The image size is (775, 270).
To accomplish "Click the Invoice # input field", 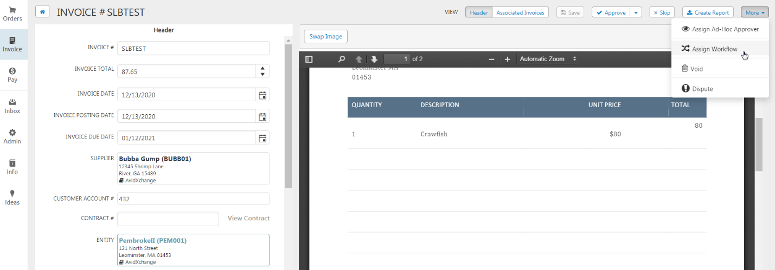I will click(193, 48).
